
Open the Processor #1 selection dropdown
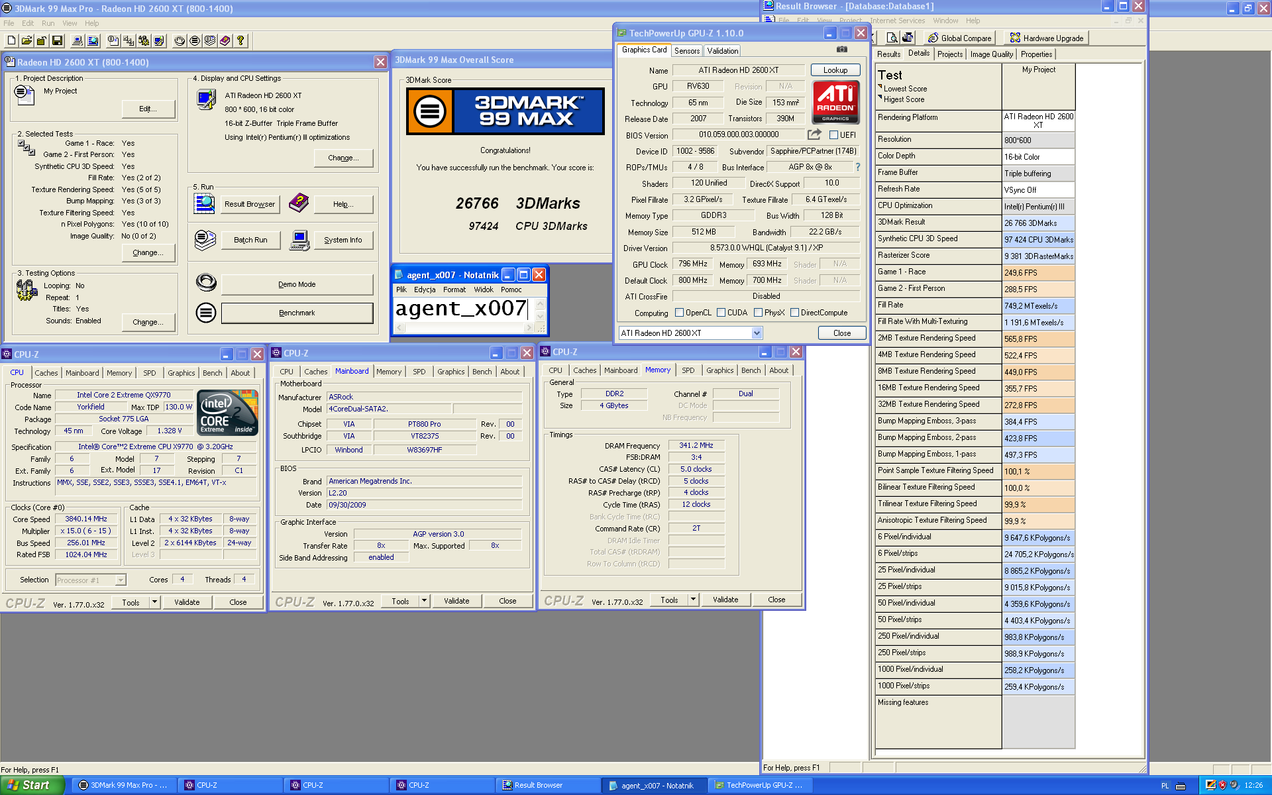(x=121, y=580)
